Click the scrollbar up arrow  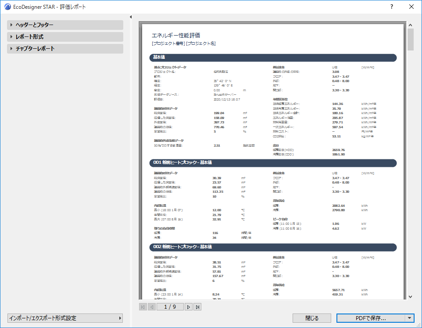coord(411,25)
